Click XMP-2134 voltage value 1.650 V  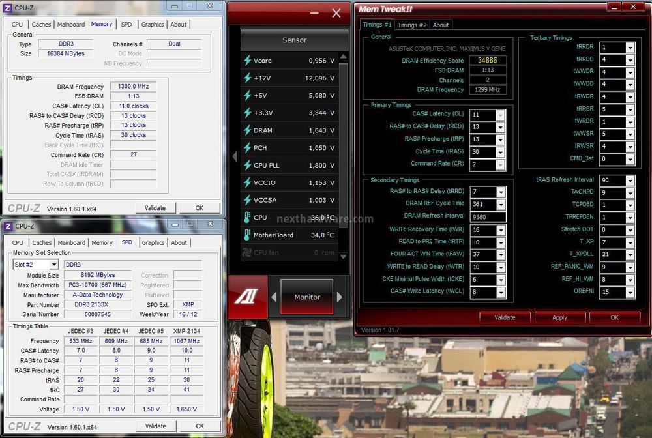pos(186,409)
